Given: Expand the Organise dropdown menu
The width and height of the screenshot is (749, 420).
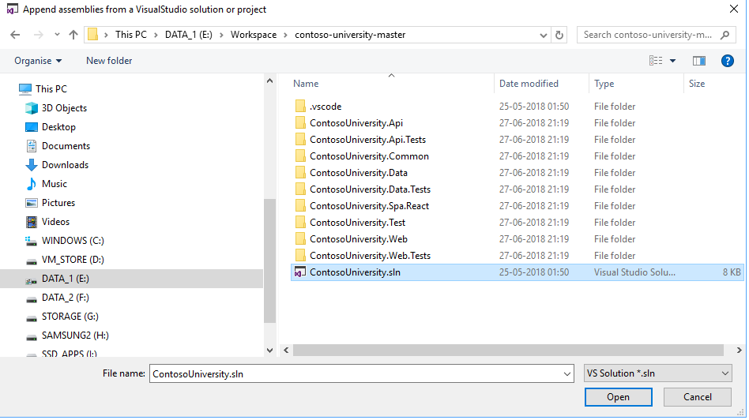Looking at the screenshot, I should tap(38, 61).
